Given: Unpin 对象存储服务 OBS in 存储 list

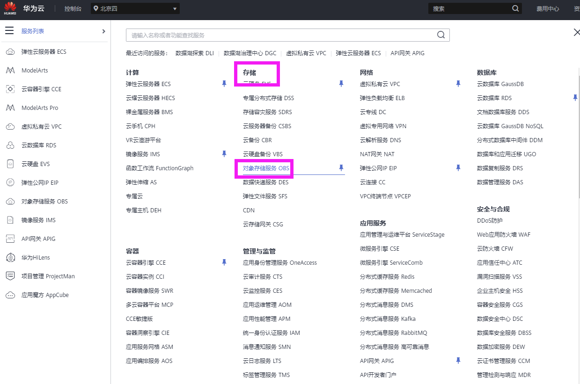Looking at the screenshot, I should click(x=341, y=168).
